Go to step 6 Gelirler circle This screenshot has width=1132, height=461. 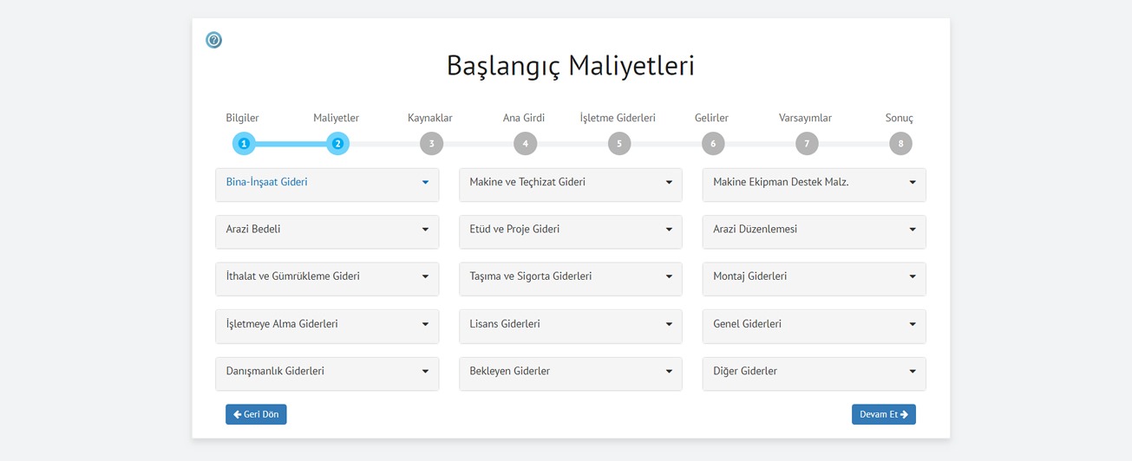[x=713, y=144]
